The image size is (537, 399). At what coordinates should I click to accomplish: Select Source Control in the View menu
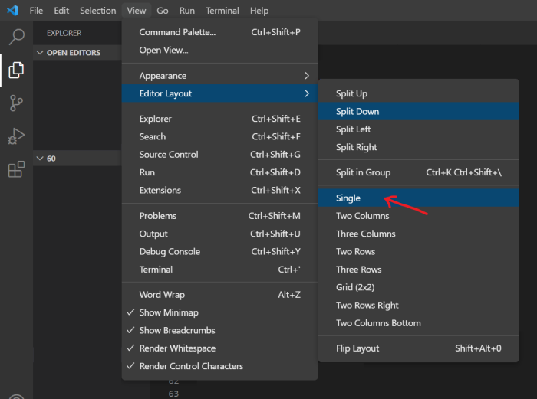220,154
